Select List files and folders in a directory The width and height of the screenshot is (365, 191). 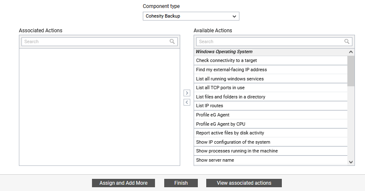click(x=271, y=97)
